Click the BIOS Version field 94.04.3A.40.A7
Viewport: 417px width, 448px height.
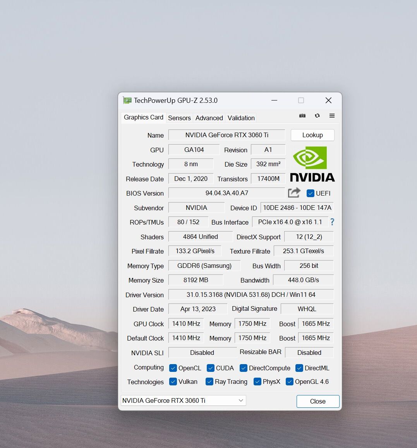pyautogui.click(x=227, y=193)
